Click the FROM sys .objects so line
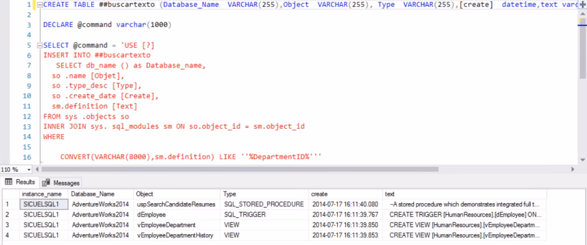This screenshot has width=587, height=245. (x=86, y=116)
